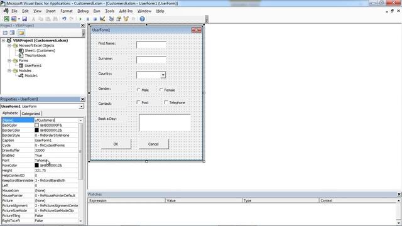The width and height of the screenshot is (402, 226).
Task: Close the Properties - UserForm1 pane
Action: coord(82,99)
